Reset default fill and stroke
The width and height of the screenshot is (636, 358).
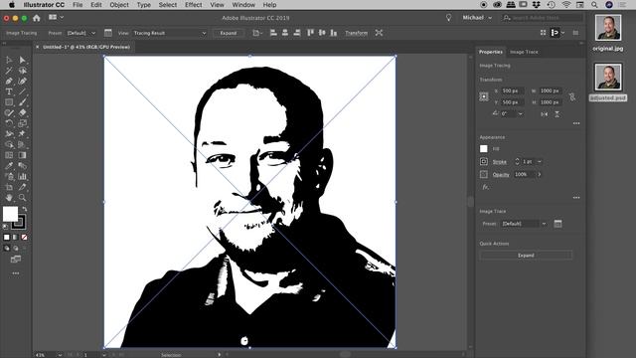(x=5, y=227)
